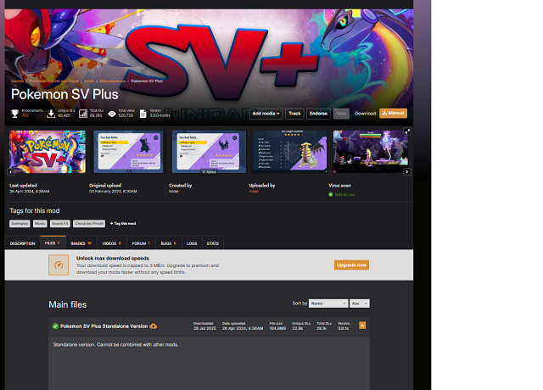Click the orange cloud download icon

pos(153,326)
